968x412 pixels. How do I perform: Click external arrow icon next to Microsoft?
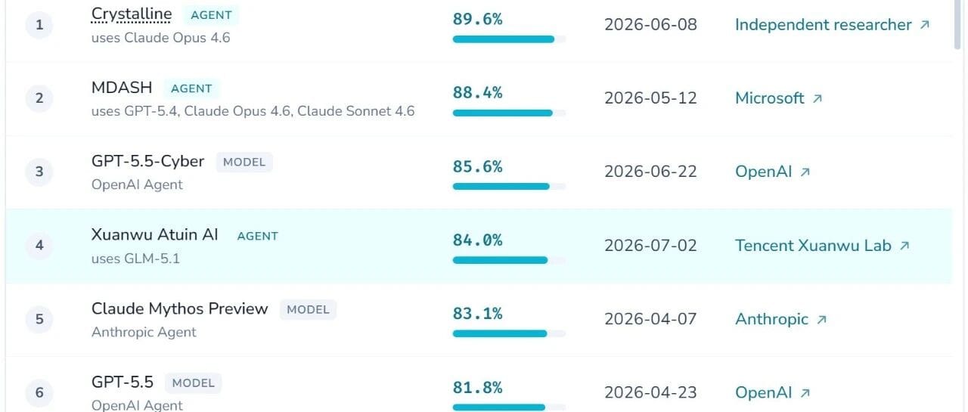(x=817, y=98)
